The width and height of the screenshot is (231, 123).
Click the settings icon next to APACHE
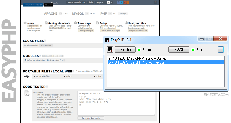pyautogui.click(x=60, y=14)
